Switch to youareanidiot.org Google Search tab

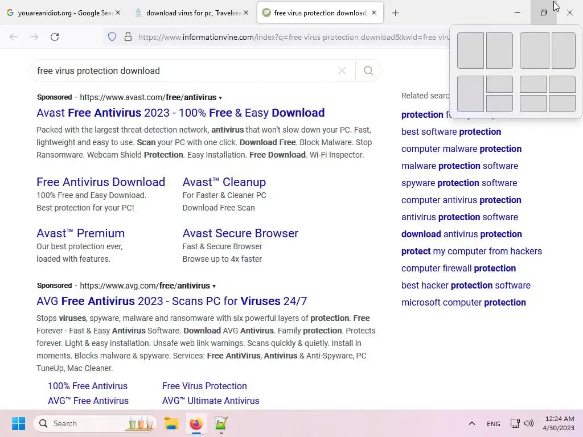click(x=64, y=13)
